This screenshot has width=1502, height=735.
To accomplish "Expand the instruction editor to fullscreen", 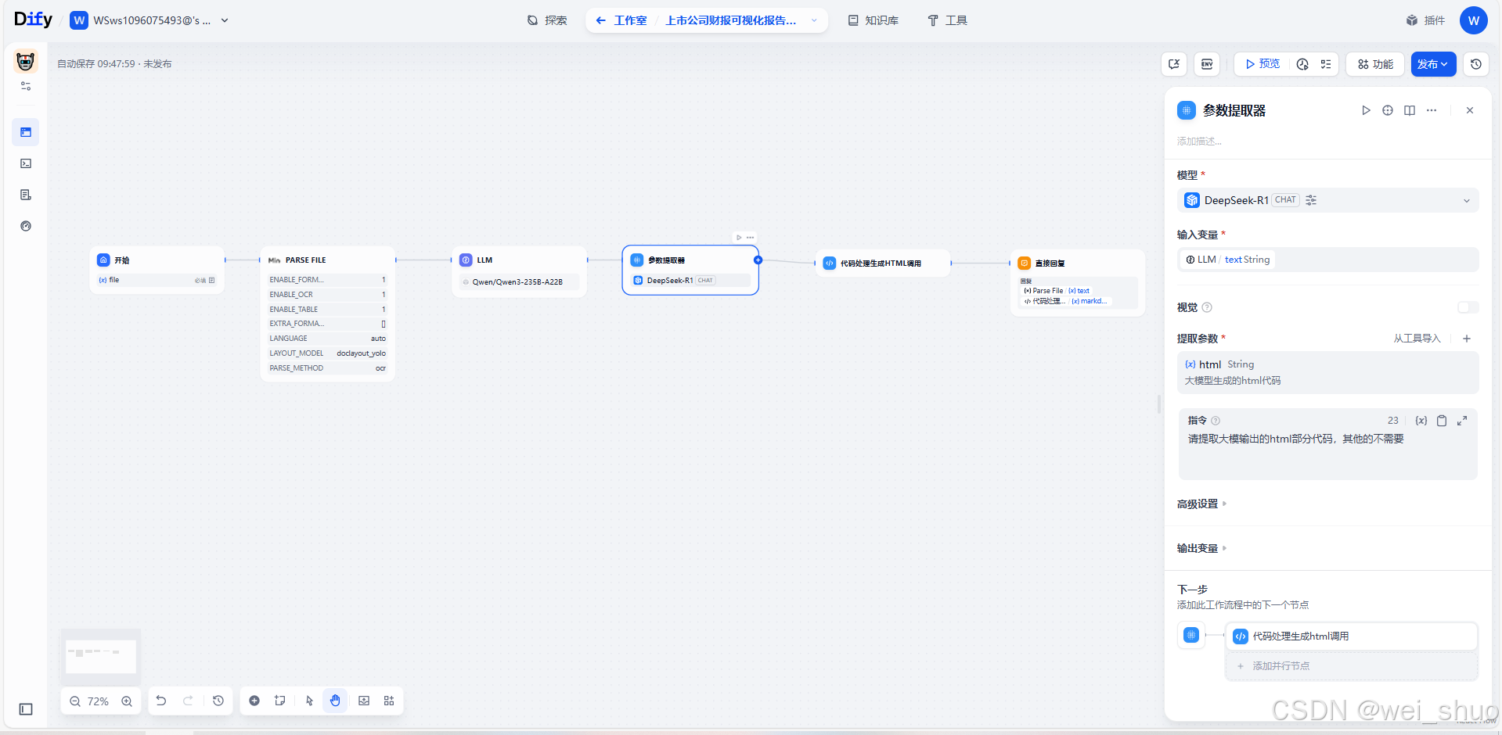I will tap(1462, 421).
